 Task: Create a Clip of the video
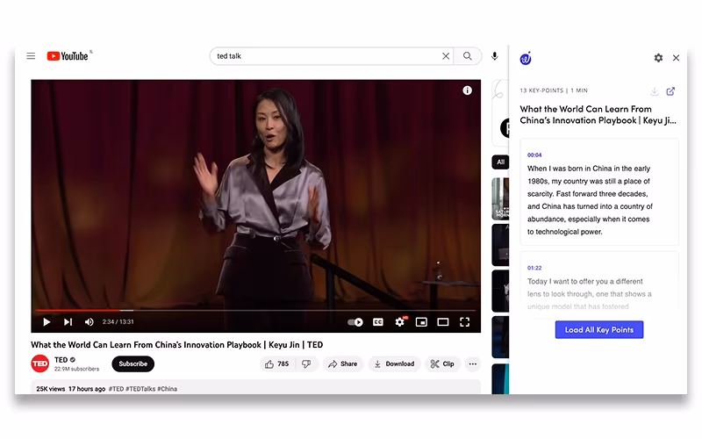[442, 363]
